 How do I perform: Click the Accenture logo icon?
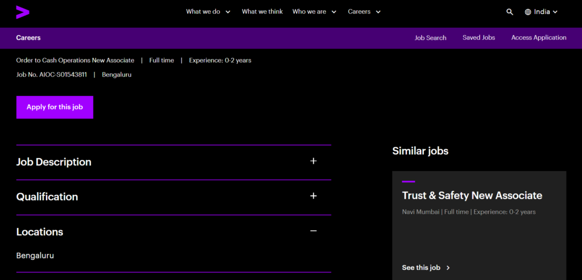pyautogui.click(x=23, y=12)
